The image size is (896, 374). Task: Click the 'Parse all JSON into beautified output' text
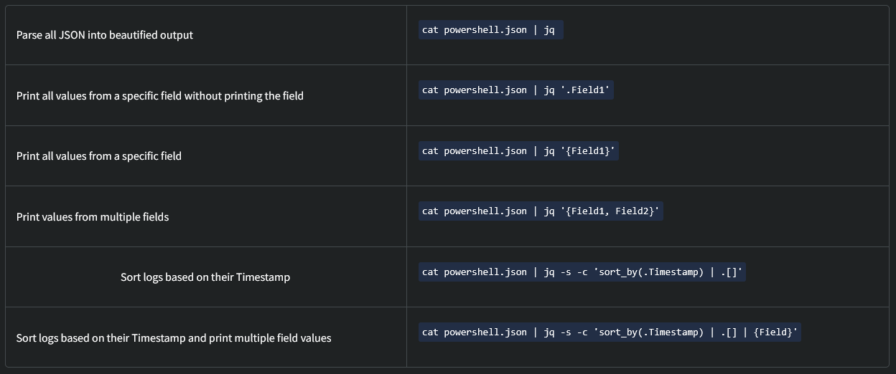[105, 35]
